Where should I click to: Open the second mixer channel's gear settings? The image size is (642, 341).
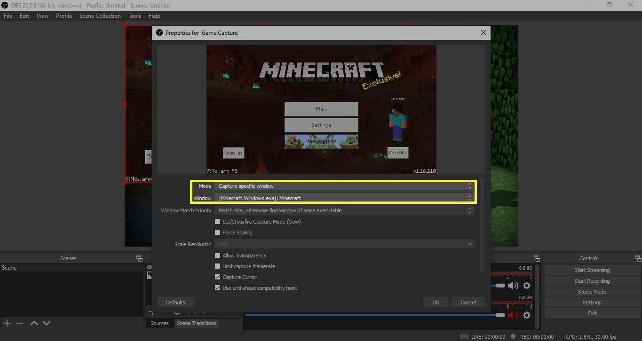coord(527,315)
